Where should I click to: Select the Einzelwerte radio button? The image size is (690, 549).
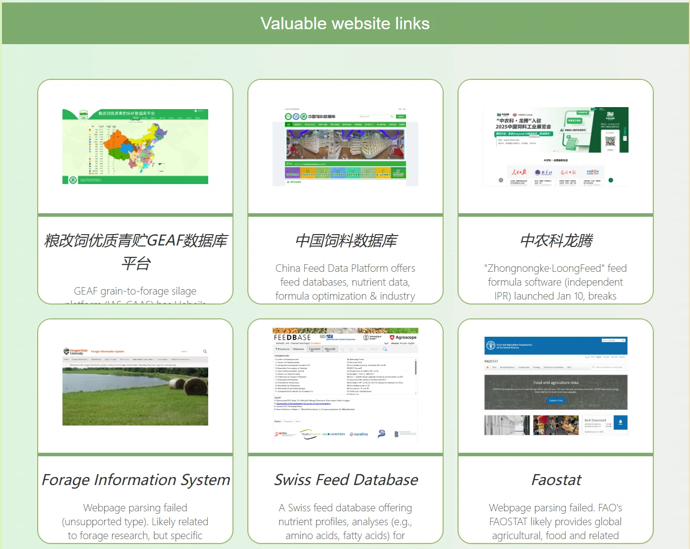coord(276,349)
